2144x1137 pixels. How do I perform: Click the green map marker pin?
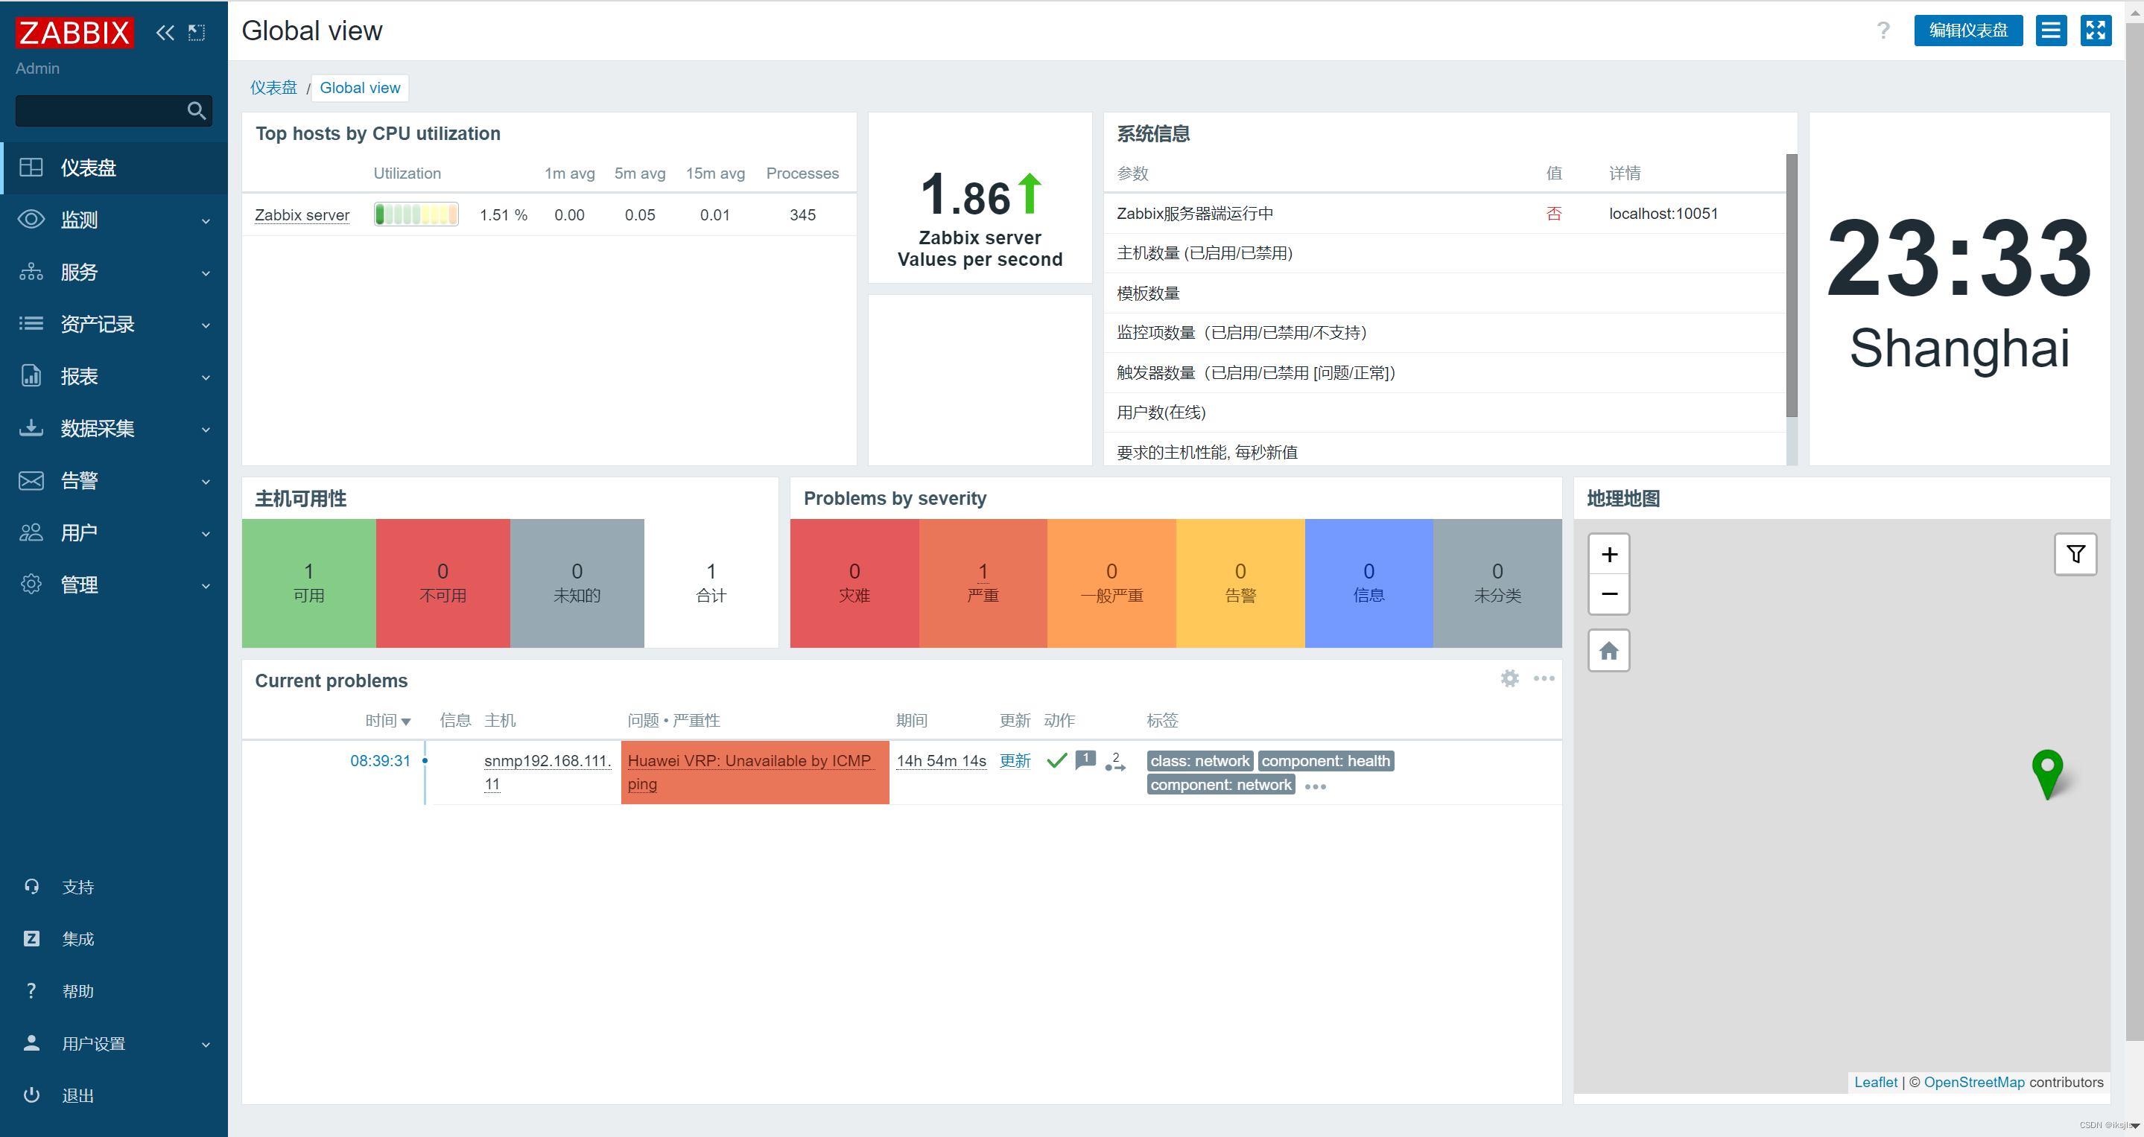point(2046,774)
